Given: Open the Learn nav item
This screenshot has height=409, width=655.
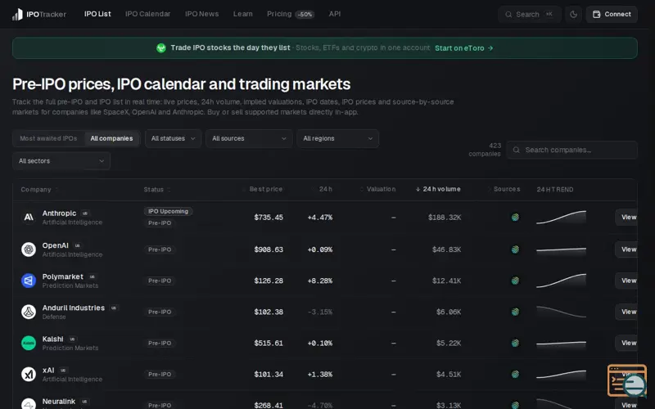Looking at the screenshot, I should point(242,14).
